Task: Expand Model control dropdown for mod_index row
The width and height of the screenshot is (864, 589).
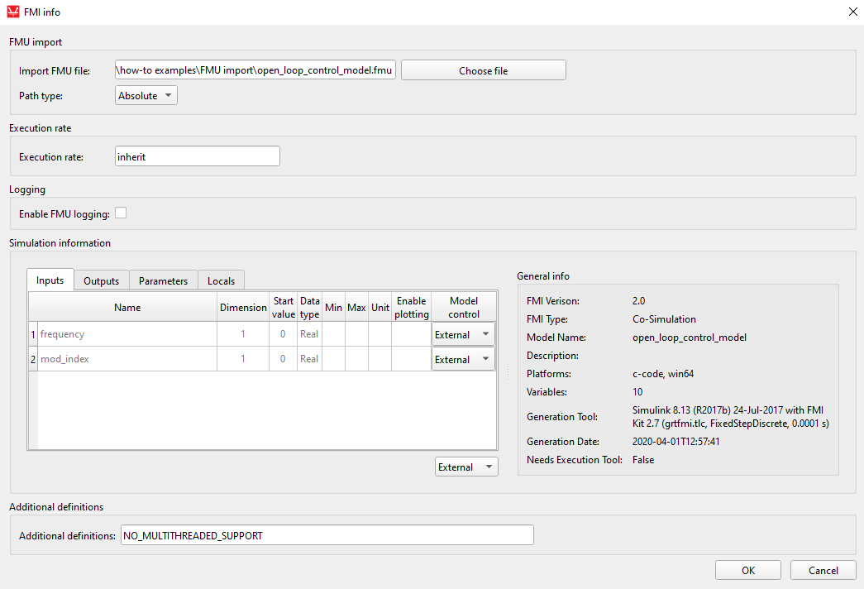Action: tap(463, 360)
